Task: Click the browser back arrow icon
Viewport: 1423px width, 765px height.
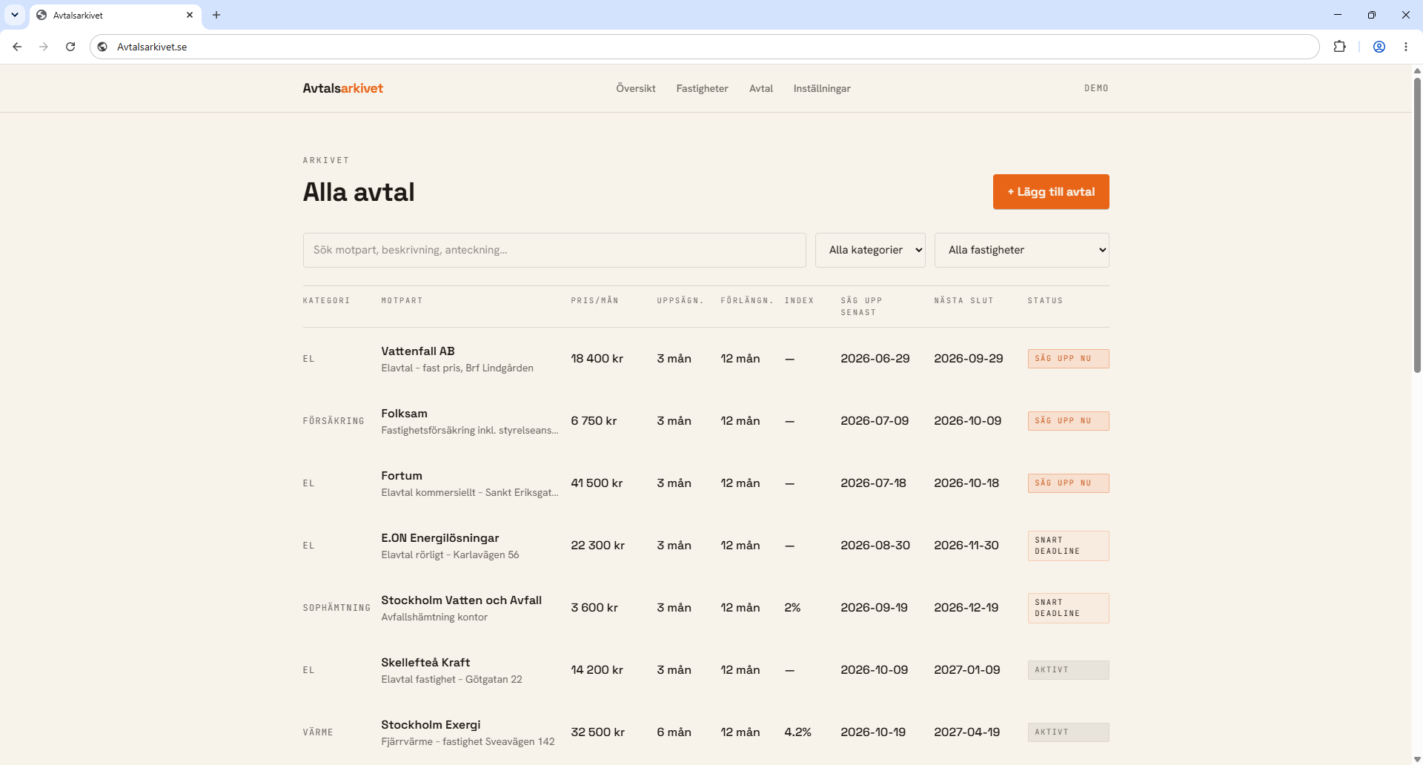Action: pos(17,47)
